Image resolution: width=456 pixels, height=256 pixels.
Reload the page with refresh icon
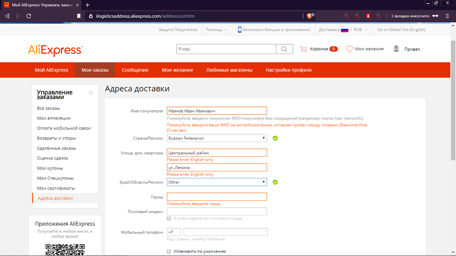point(28,16)
